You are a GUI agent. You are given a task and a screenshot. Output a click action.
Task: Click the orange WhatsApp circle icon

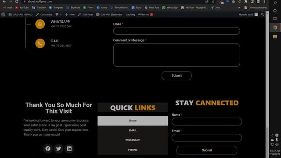[40, 24]
